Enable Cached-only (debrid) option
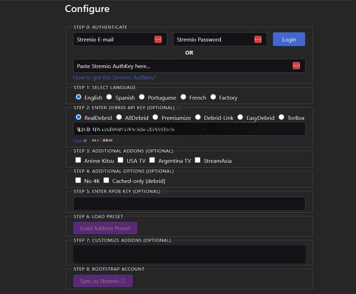The width and height of the screenshot is (356, 294). [x=106, y=180]
